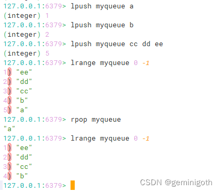Click the 1) "ee" row directly below the last lrange command
The height and width of the screenshot is (192, 220).
(x=18, y=148)
